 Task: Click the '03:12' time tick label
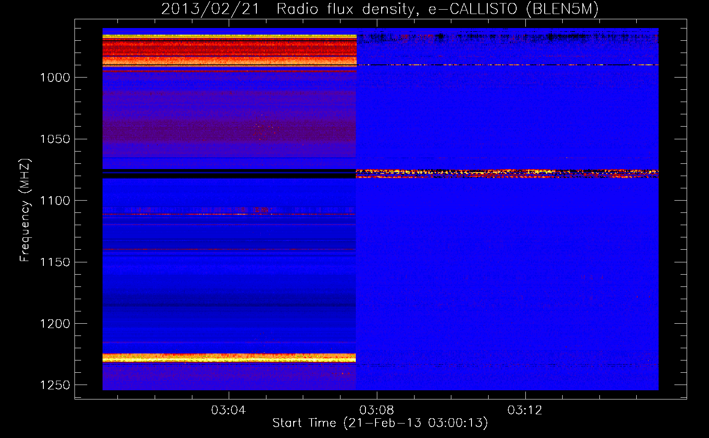click(x=525, y=410)
